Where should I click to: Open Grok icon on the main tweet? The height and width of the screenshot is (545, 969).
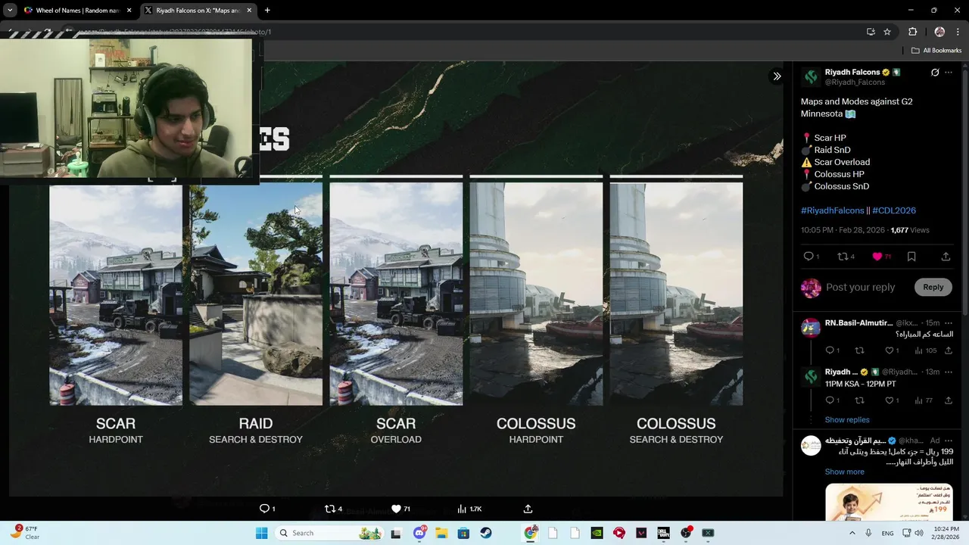point(935,73)
